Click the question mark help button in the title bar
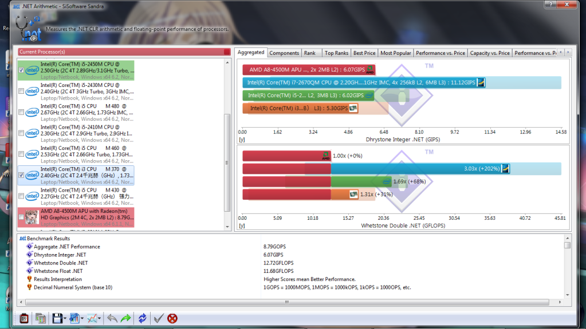This screenshot has width=586, height=329. pos(550,5)
